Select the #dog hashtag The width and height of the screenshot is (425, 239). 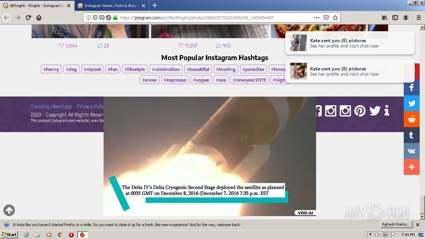[71, 69]
